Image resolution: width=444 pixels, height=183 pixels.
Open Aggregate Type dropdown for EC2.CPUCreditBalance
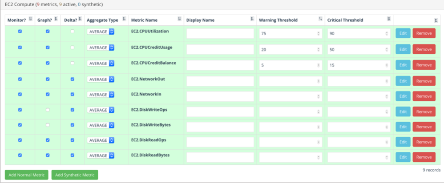coord(101,64)
